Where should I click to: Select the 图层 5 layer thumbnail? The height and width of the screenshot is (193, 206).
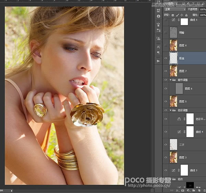[173, 101]
